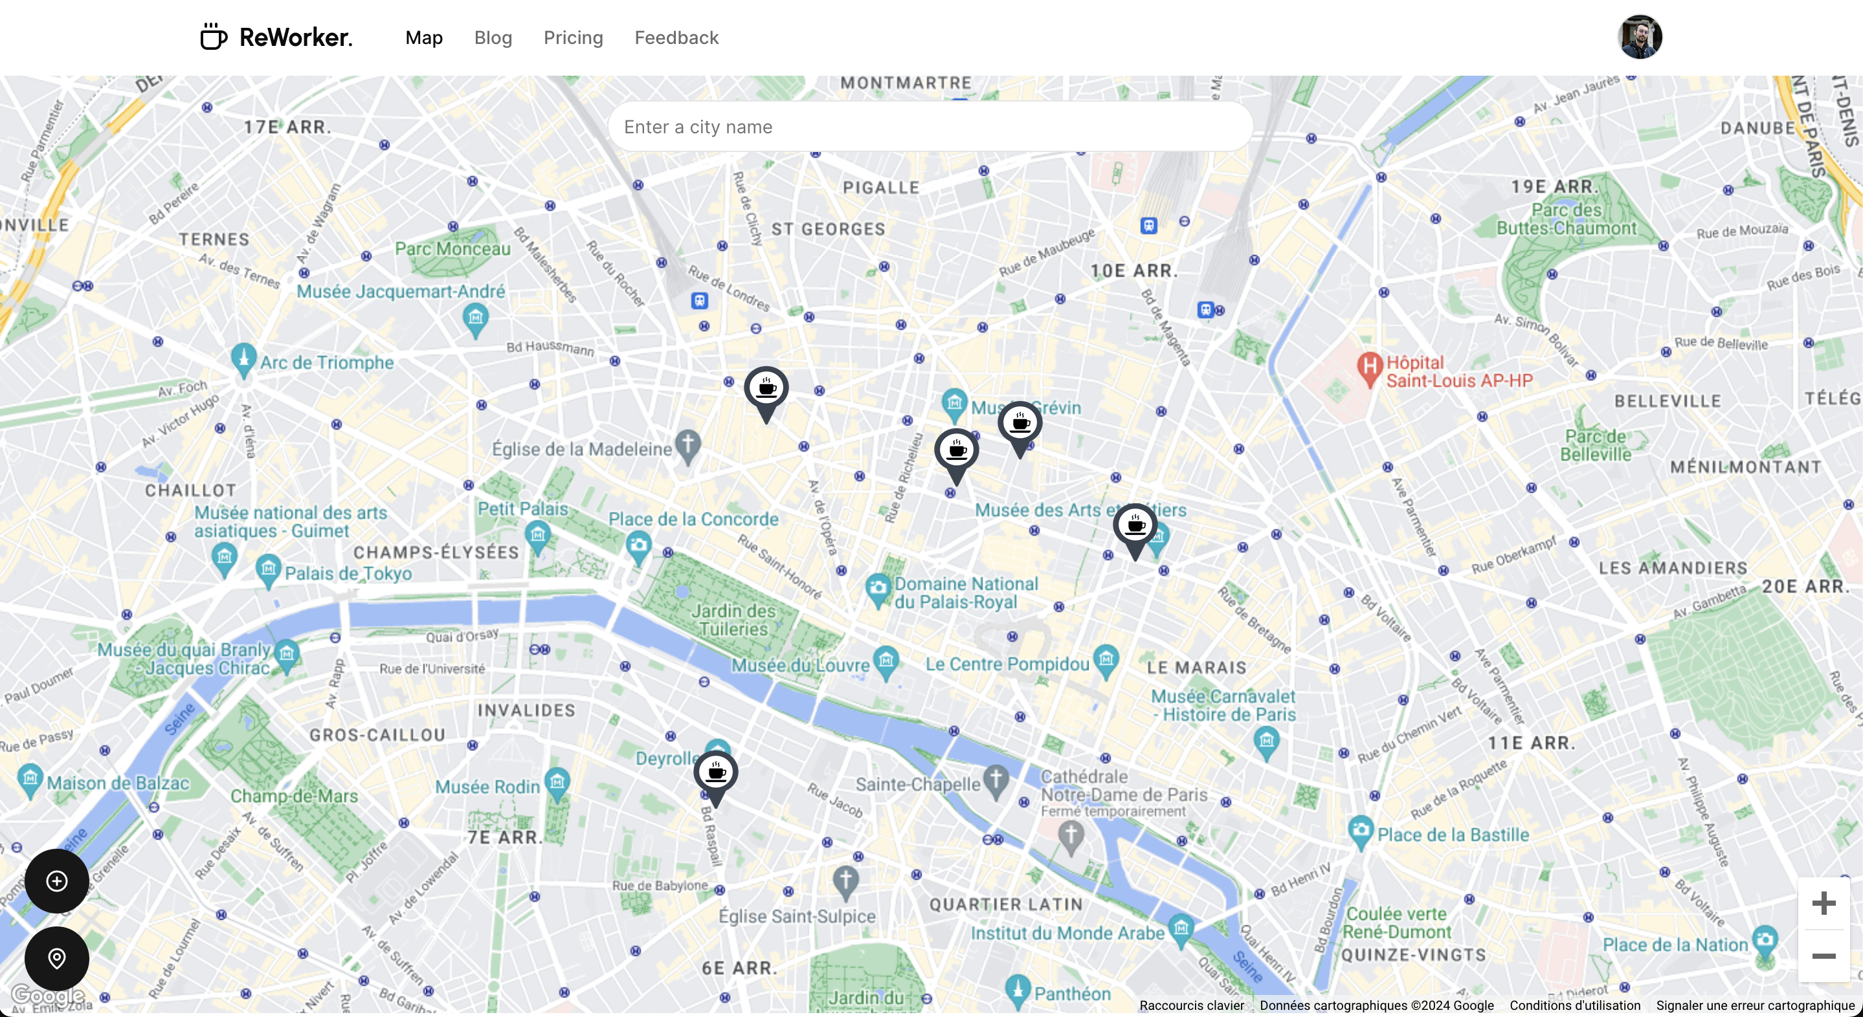This screenshot has height=1017, width=1863.
Task: Click the black locate me pin button
Action: 57,959
